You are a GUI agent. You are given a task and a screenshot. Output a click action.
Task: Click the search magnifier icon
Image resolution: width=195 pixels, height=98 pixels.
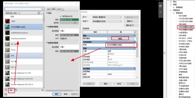pos(42,9)
